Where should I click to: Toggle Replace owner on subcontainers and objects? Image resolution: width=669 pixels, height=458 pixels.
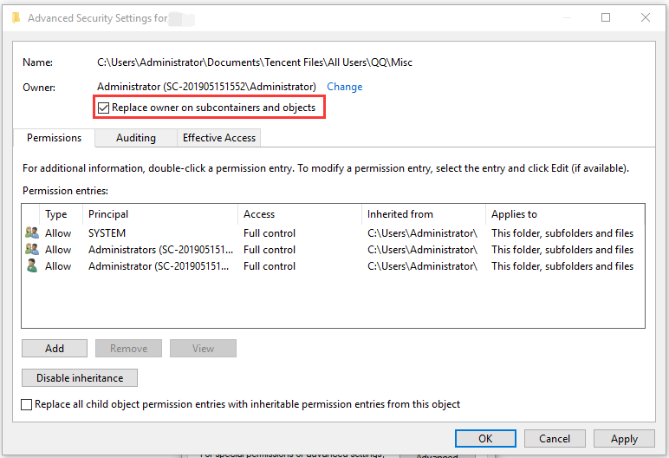(104, 108)
